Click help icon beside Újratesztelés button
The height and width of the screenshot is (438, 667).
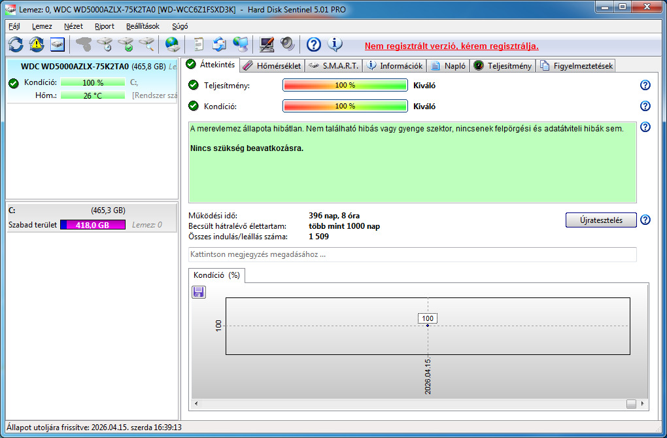[x=645, y=220]
